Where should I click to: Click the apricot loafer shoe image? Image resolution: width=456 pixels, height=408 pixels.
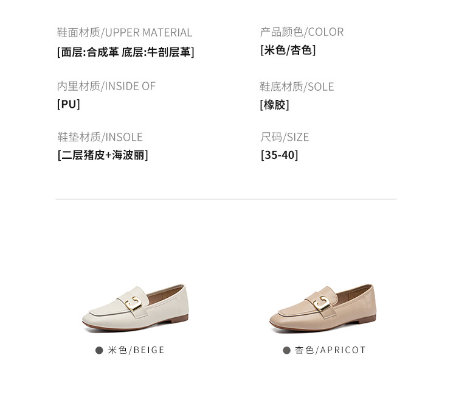coord(323,308)
